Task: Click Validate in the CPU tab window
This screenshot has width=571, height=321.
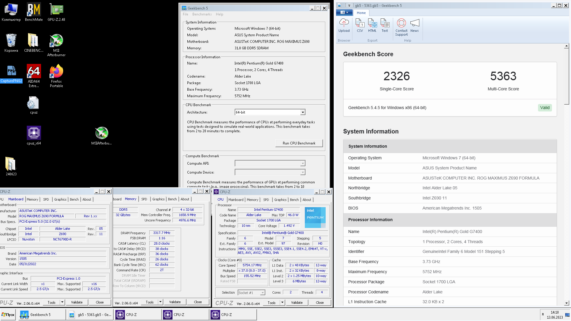Action: [297, 303]
